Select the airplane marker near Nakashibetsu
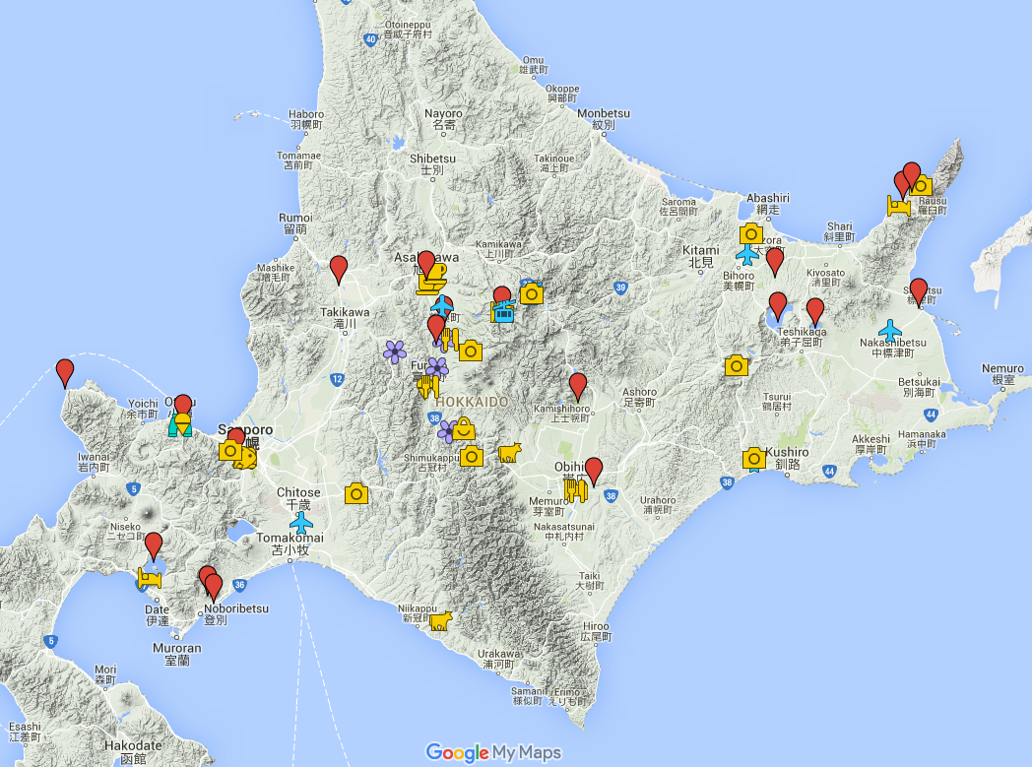 890,330
